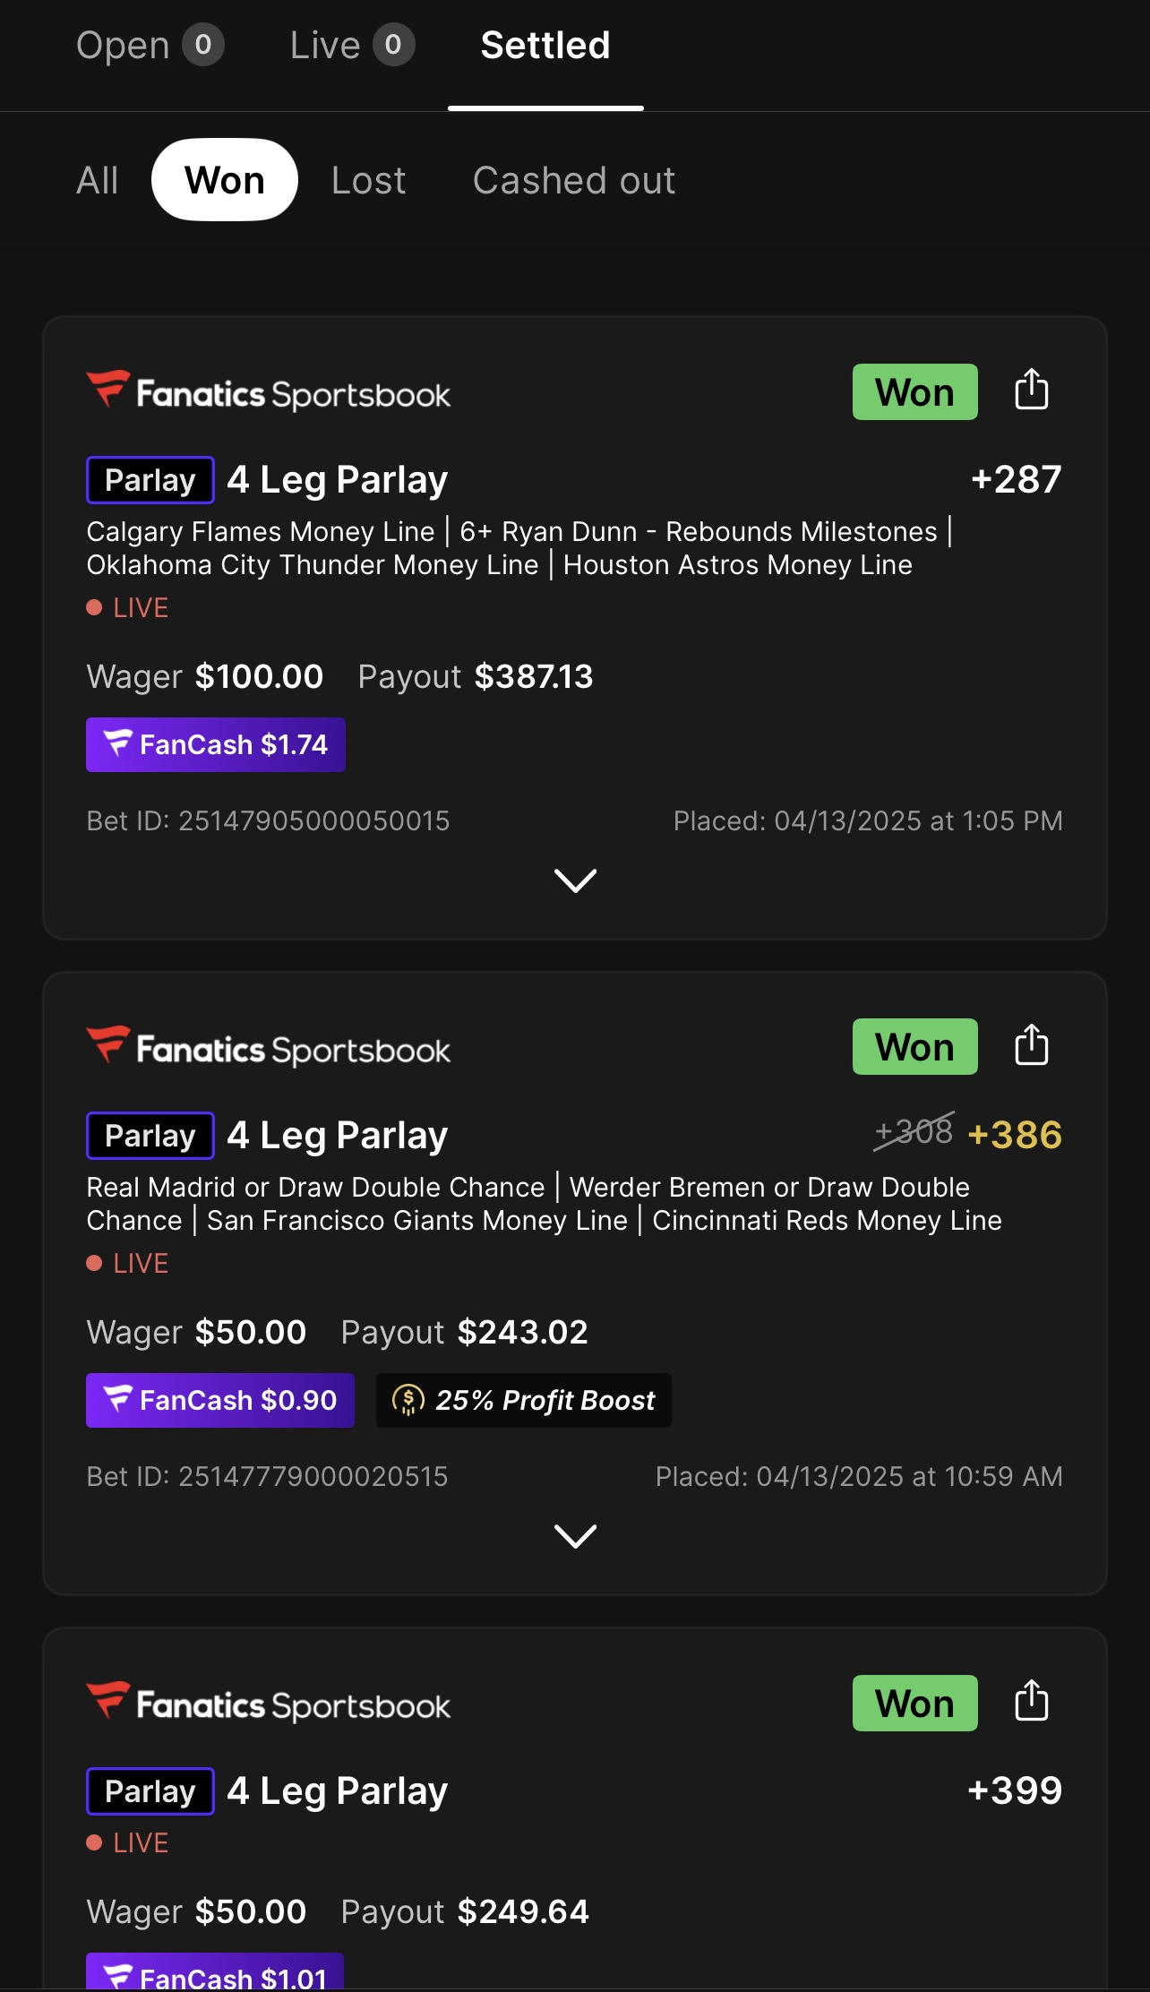Select the Settled tab
Image resolution: width=1150 pixels, height=1992 pixels.
click(x=545, y=46)
